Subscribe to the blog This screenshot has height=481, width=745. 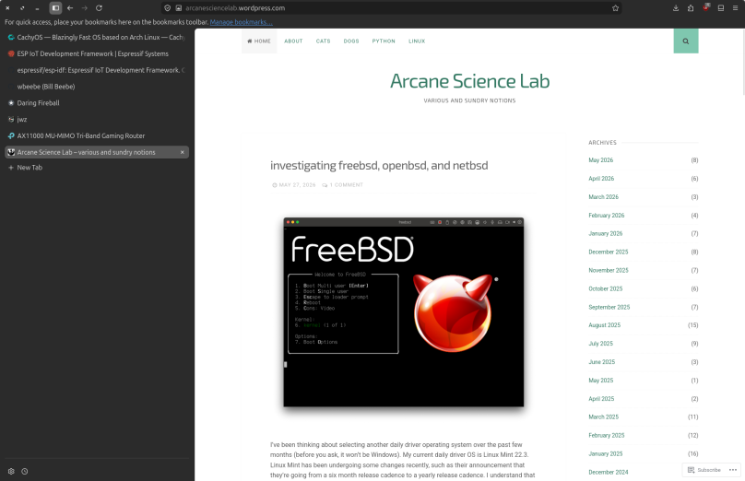coord(704,470)
